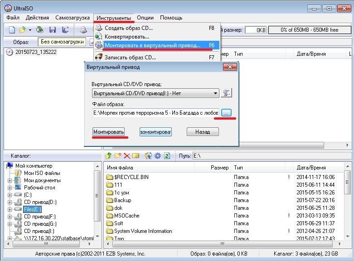Select the System Volume Information folder row

pyautogui.click(x=224, y=231)
